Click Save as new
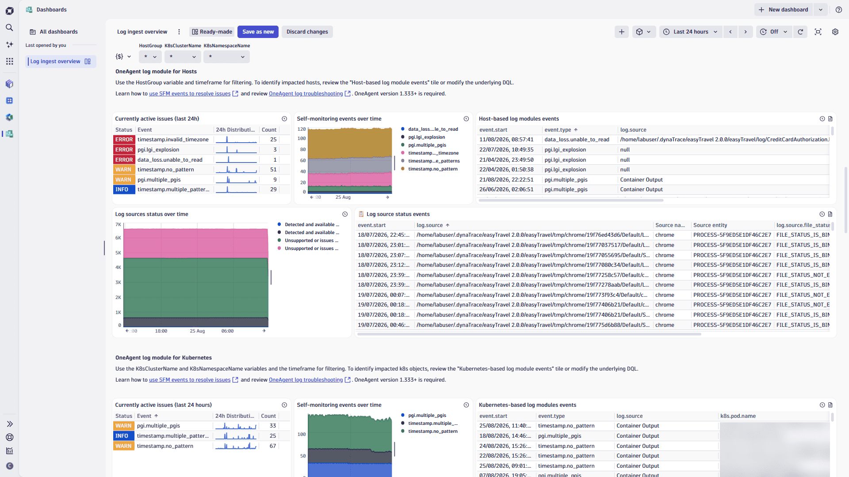The height and width of the screenshot is (477, 849). coord(258,32)
